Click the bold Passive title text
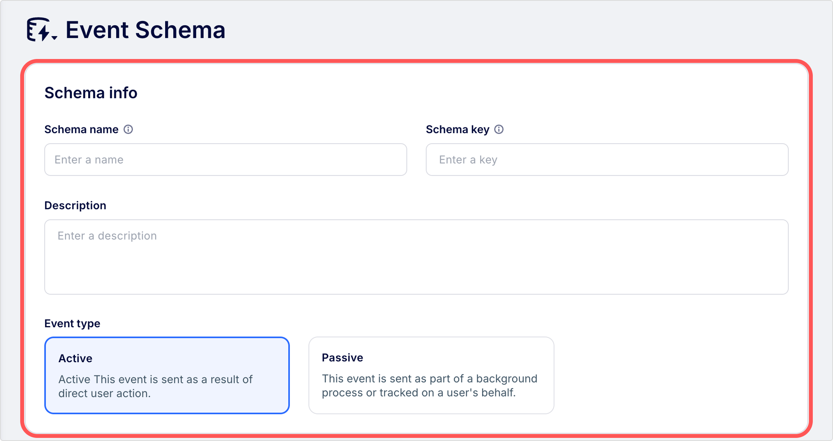This screenshot has width=833, height=441. pyautogui.click(x=342, y=358)
